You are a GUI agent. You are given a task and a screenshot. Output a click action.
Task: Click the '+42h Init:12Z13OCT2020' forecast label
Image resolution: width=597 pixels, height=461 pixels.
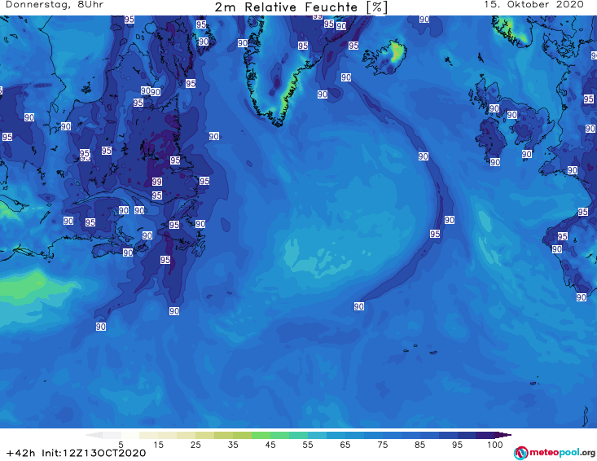coord(76,453)
